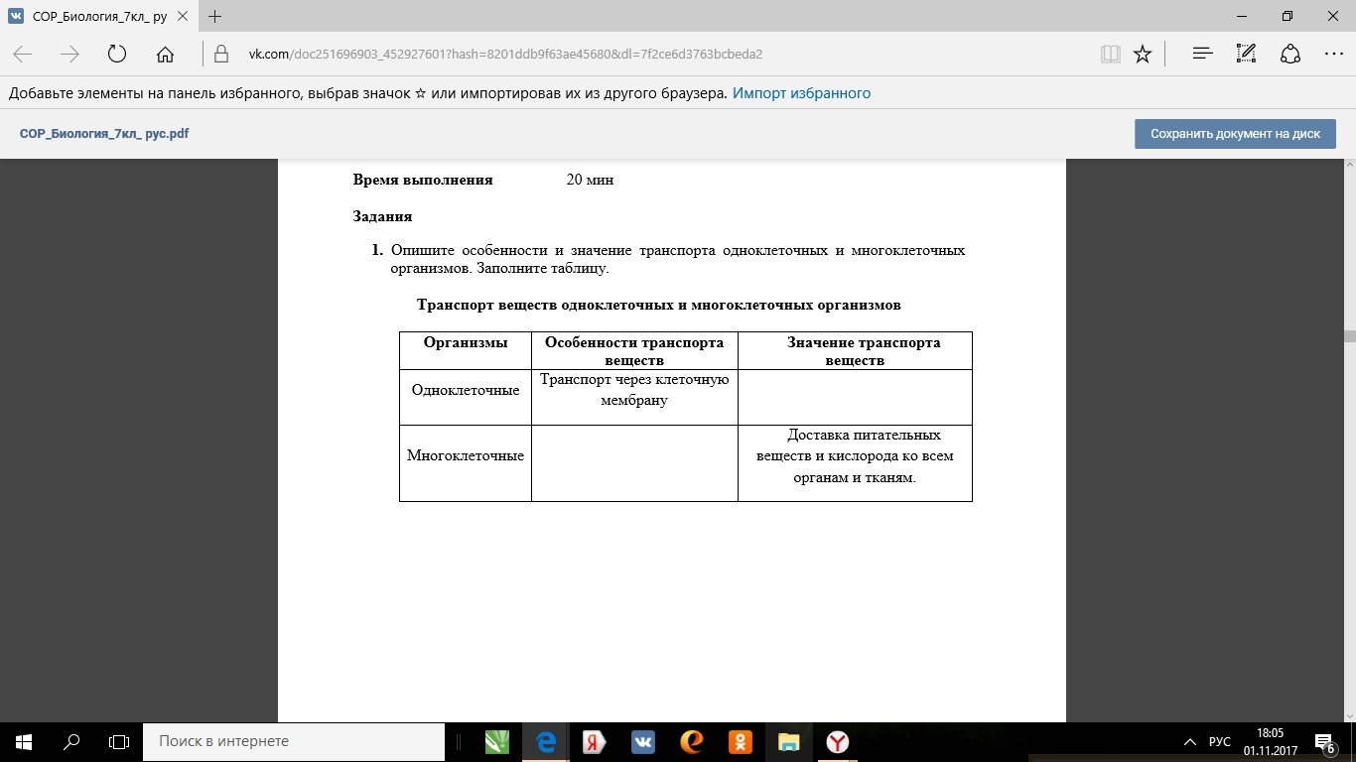Screen dimensions: 1356x762
Task: Open the Share icon in toolbar
Action: pyautogui.click(x=1290, y=54)
